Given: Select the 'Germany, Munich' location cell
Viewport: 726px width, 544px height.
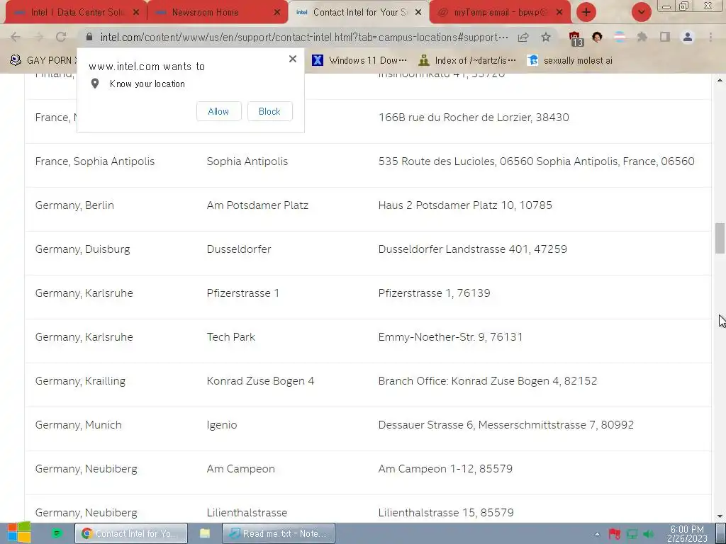Looking at the screenshot, I should [78, 425].
